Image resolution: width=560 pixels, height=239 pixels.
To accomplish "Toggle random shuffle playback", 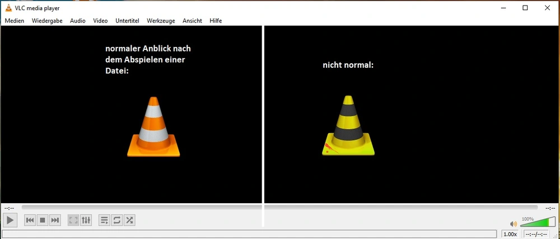I will (x=129, y=220).
